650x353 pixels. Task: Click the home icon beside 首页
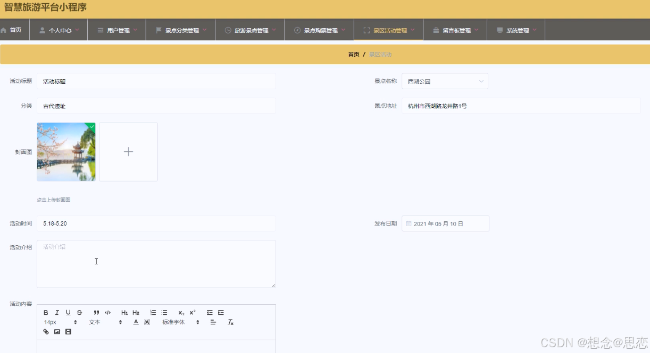click(4, 30)
